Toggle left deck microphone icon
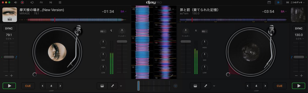Screen dimensions: 308x93 pos(112,86)
